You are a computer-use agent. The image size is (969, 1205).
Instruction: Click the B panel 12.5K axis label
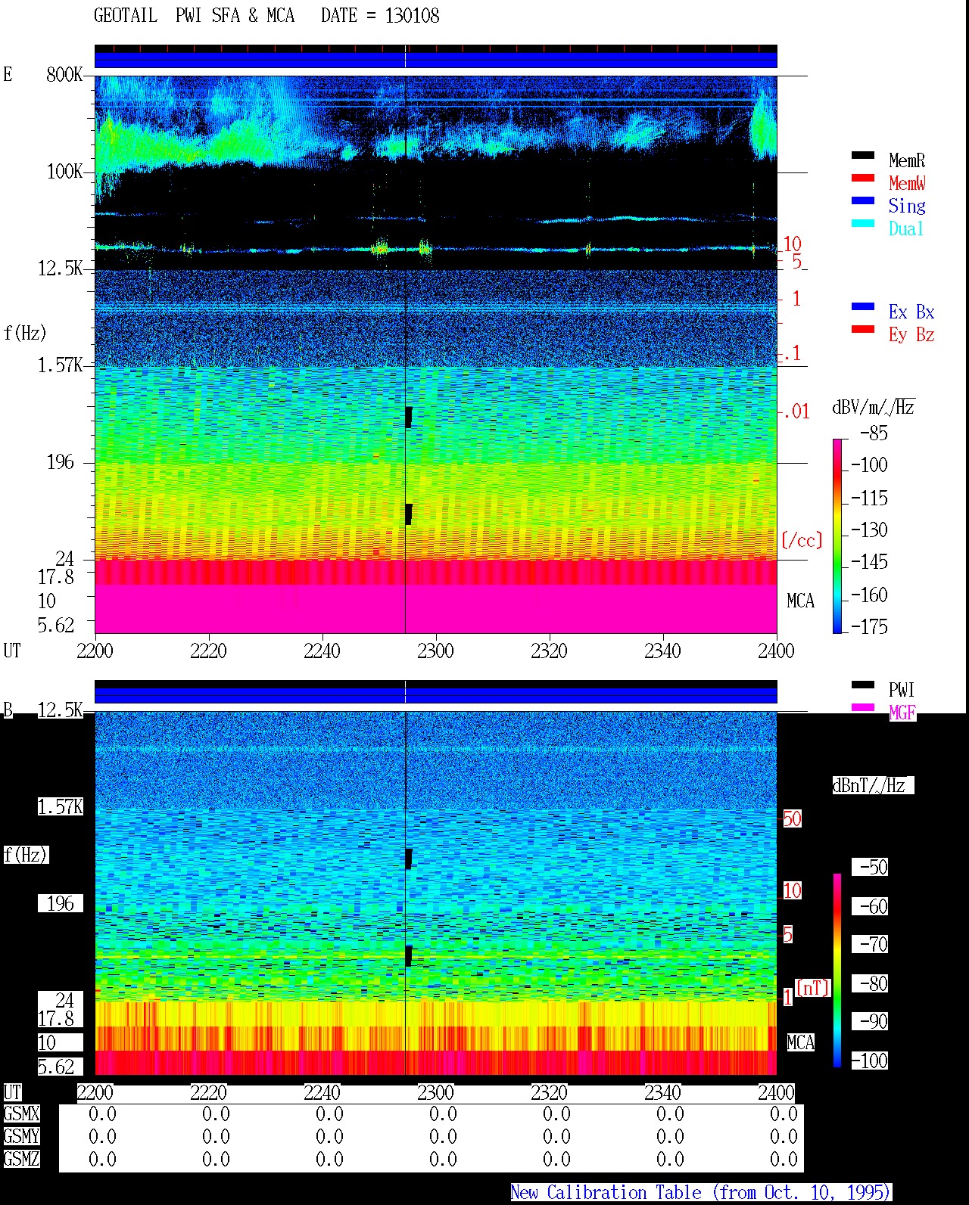click(x=61, y=710)
